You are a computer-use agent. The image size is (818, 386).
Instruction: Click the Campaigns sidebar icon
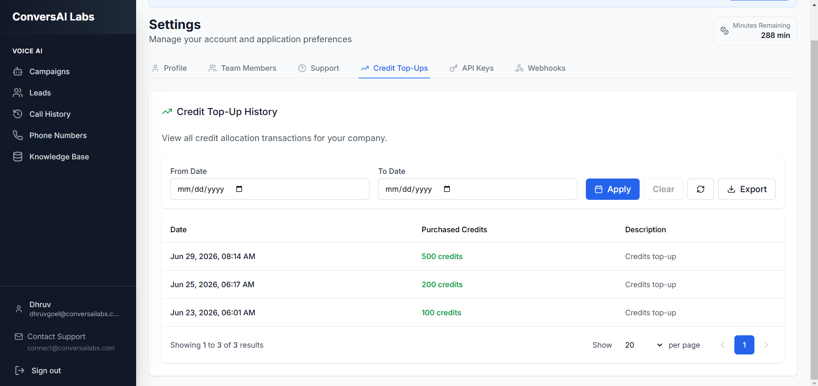point(17,72)
